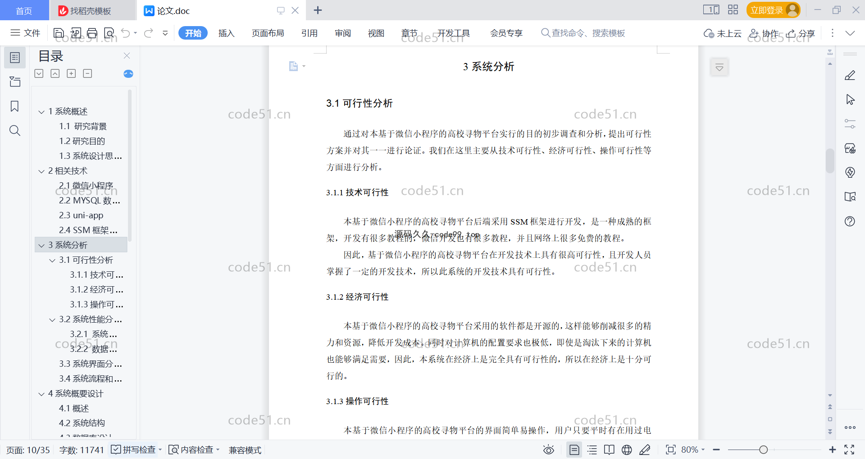Select the pen edit tool on right

[x=850, y=75]
